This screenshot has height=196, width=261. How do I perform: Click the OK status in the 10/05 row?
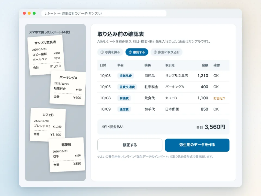click(216, 87)
